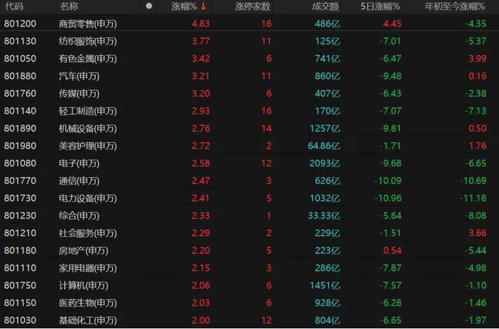Click code 801050
This screenshot has width=499, height=329.
20,58
